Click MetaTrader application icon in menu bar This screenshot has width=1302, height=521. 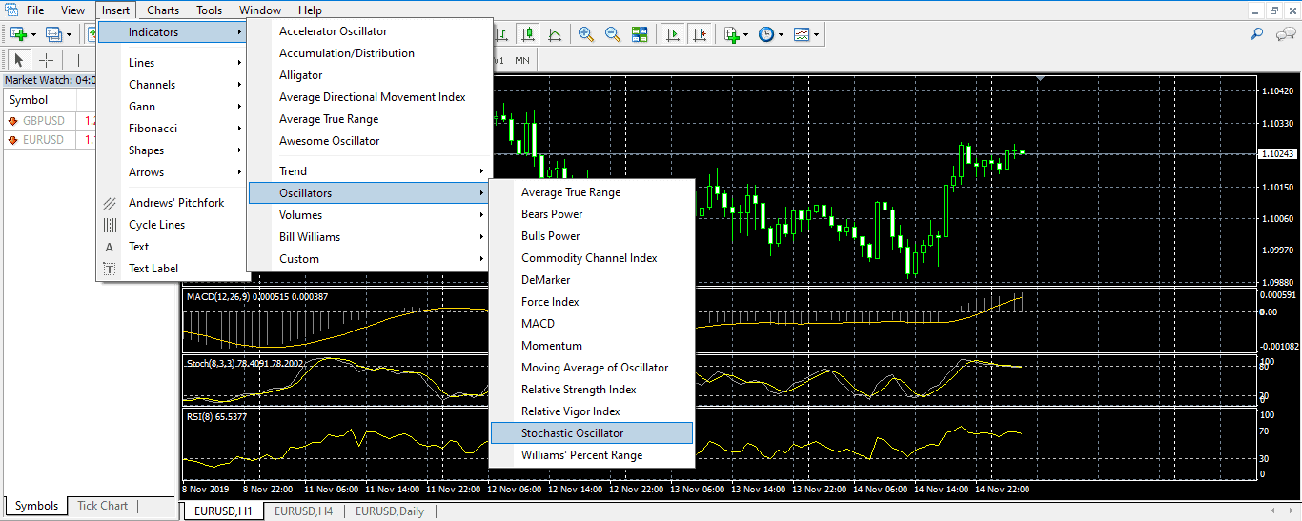click(10, 10)
